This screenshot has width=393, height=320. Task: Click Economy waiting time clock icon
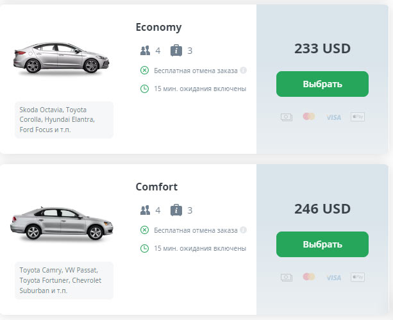tap(145, 88)
